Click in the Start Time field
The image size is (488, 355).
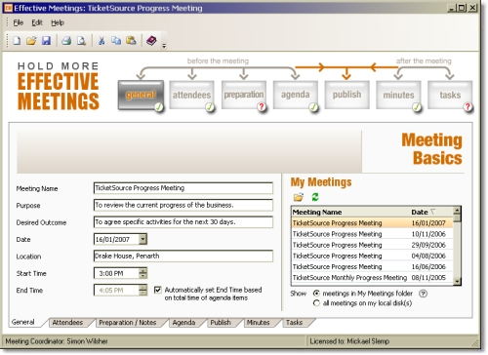[116, 273]
